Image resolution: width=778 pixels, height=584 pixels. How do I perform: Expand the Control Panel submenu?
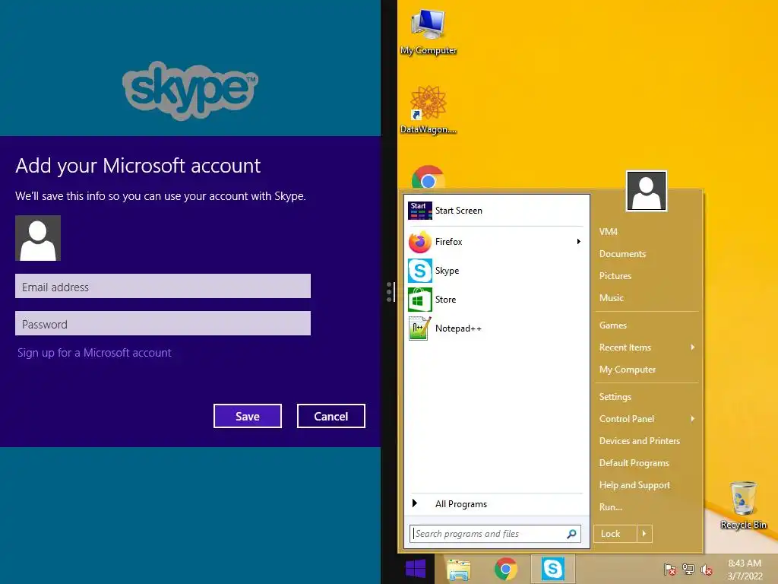pyautogui.click(x=693, y=419)
